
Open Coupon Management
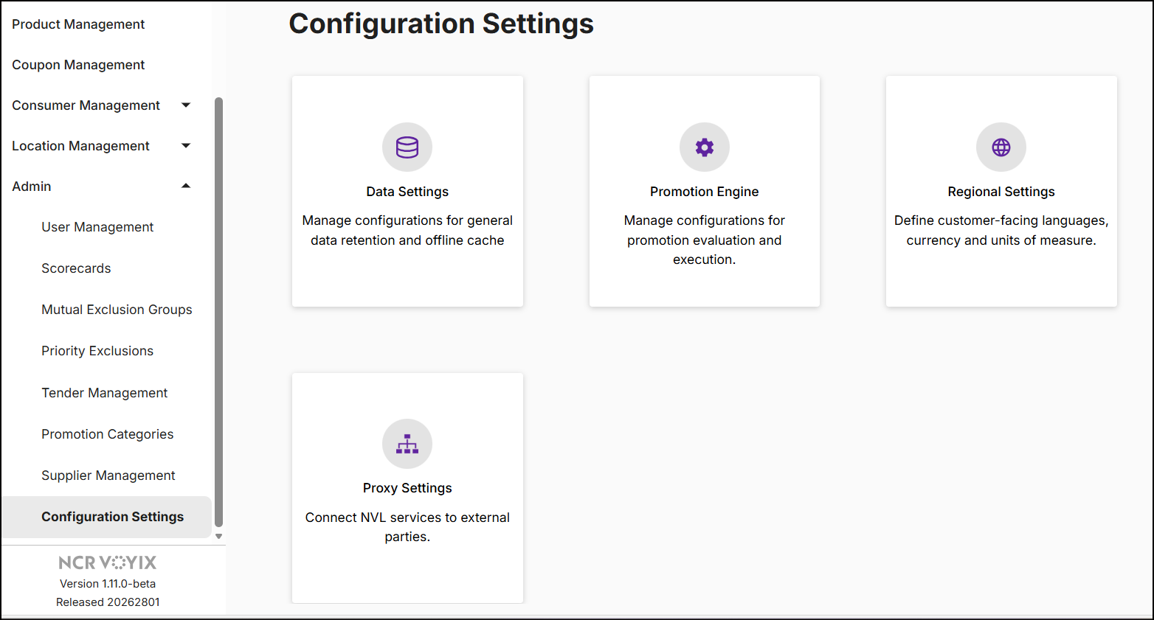click(x=78, y=64)
